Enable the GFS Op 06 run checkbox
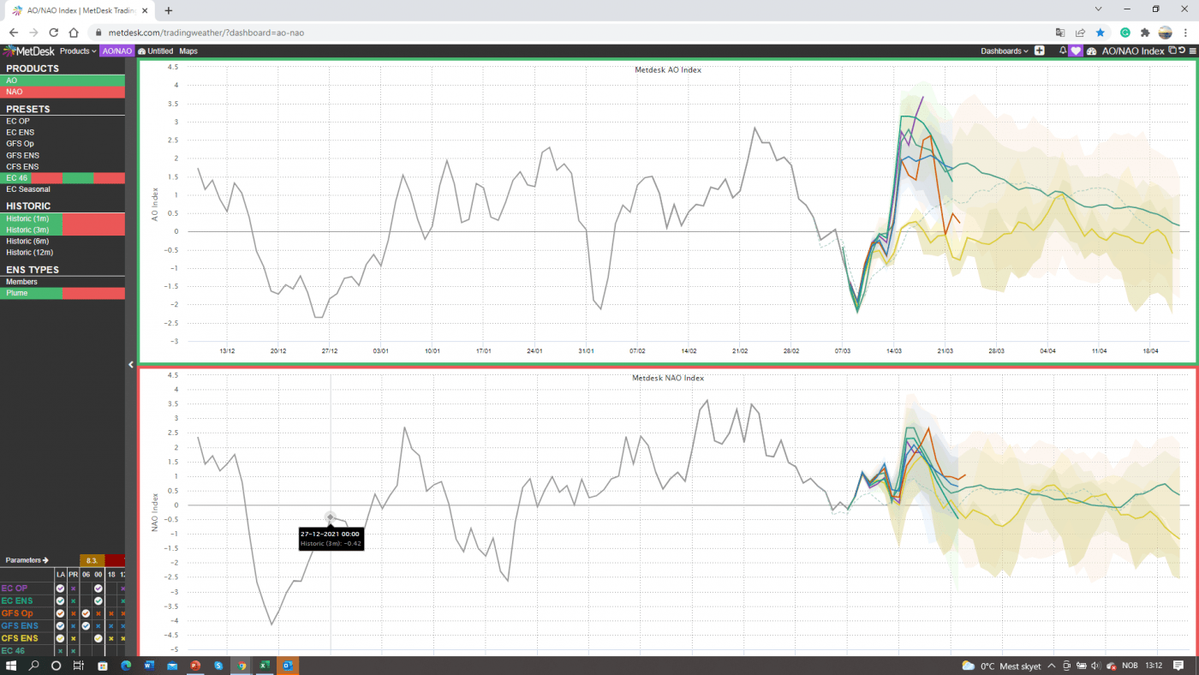 (x=86, y=612)
